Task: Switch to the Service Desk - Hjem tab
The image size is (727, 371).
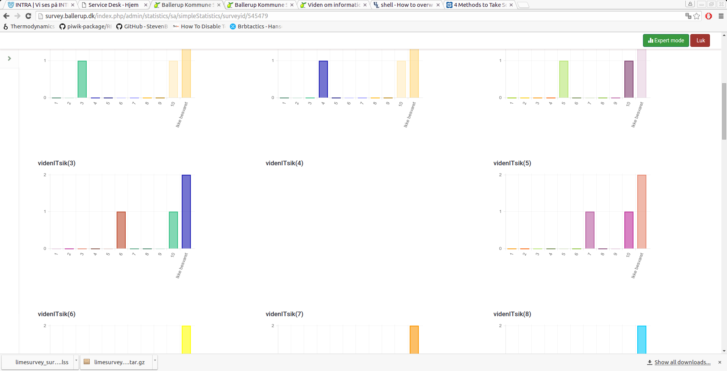Action: click(x=114, y=5)
